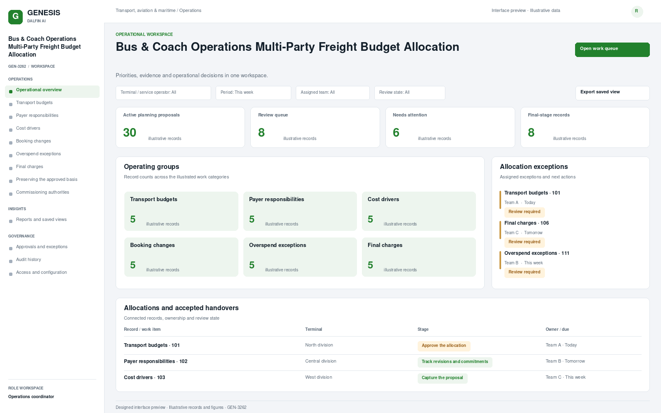Open table row Cost drivers · 103
This screenshot has width=661, height=413.
[383, 378]
